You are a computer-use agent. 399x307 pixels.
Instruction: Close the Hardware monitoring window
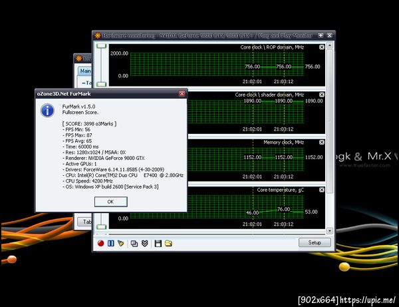330,35
